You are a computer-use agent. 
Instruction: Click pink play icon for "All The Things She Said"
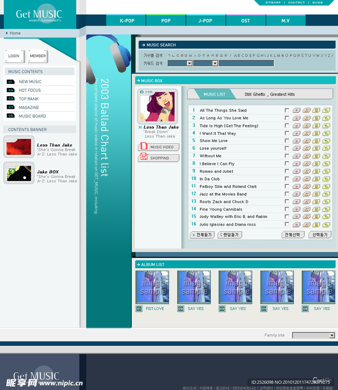tap(296, 110)
